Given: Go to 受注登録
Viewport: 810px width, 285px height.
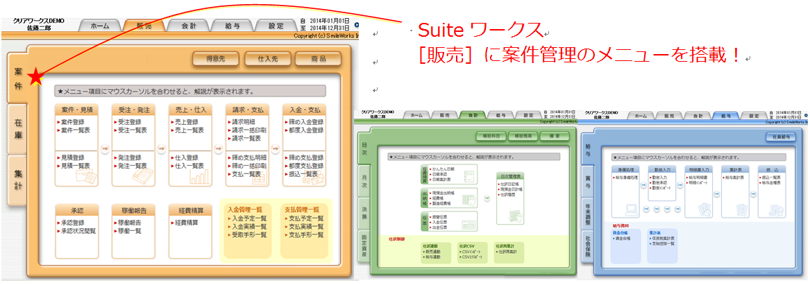Looking at the screenshot, I should click(129, 122).
